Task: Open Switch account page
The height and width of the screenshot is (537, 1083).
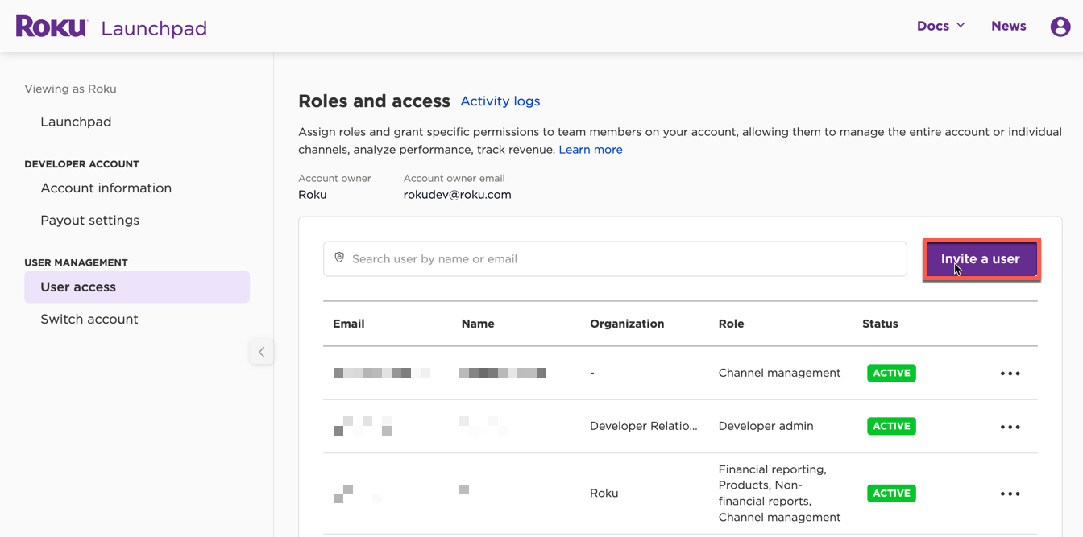Action: click(x=89, y=320)
